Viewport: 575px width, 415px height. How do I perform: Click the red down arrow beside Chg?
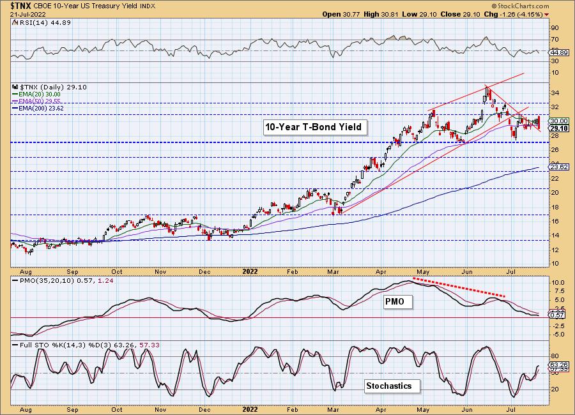(x=547, y=15)
